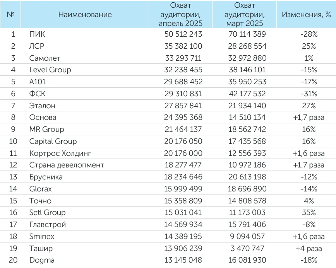Select the 'Glorax' row name

pos(40,189)
